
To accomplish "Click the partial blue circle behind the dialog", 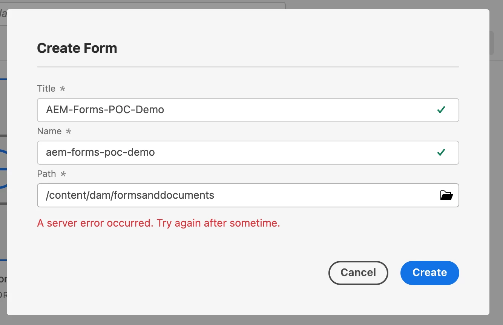I will [x=3, y=170].
